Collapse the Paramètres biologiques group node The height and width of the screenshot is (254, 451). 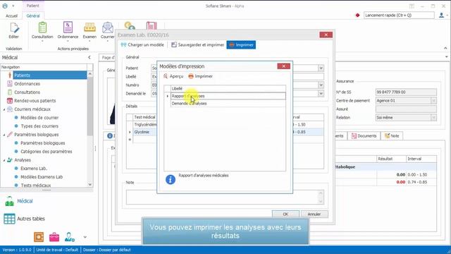tap(4, 135)
